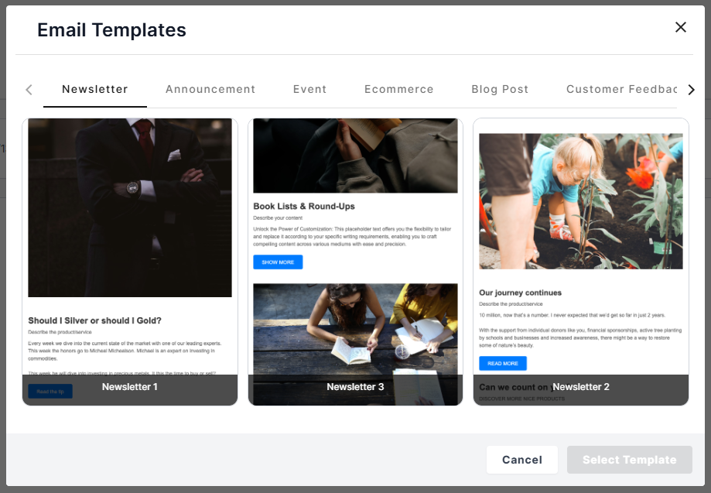Screen dimensions: 711x493
Task: Select the Newsletter tab
Action: pyautogui.click(x=94, y=89)
